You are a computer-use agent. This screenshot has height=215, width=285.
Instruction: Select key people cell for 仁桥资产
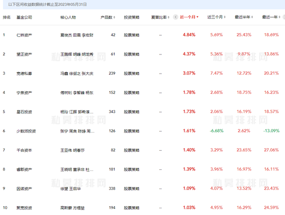[x=77, y=35]
